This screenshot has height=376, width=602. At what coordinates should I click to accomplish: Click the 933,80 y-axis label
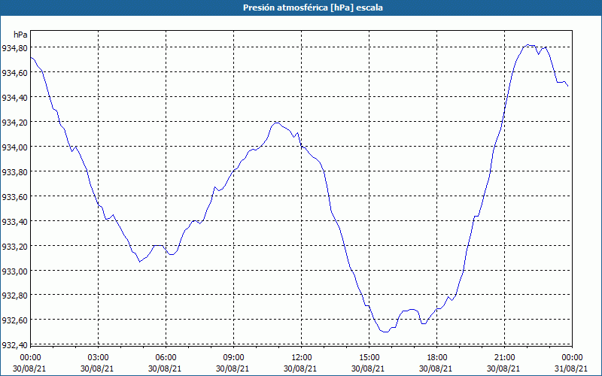(14, 172)
